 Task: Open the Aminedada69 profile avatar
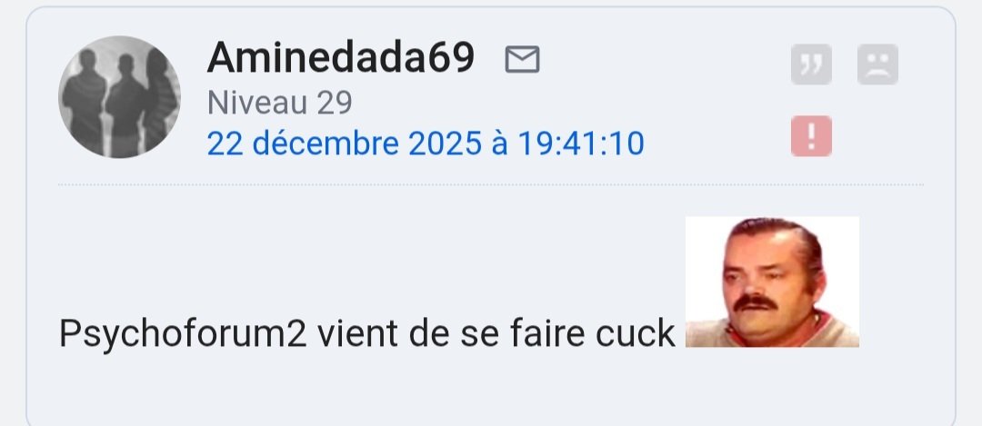[119, 97]
